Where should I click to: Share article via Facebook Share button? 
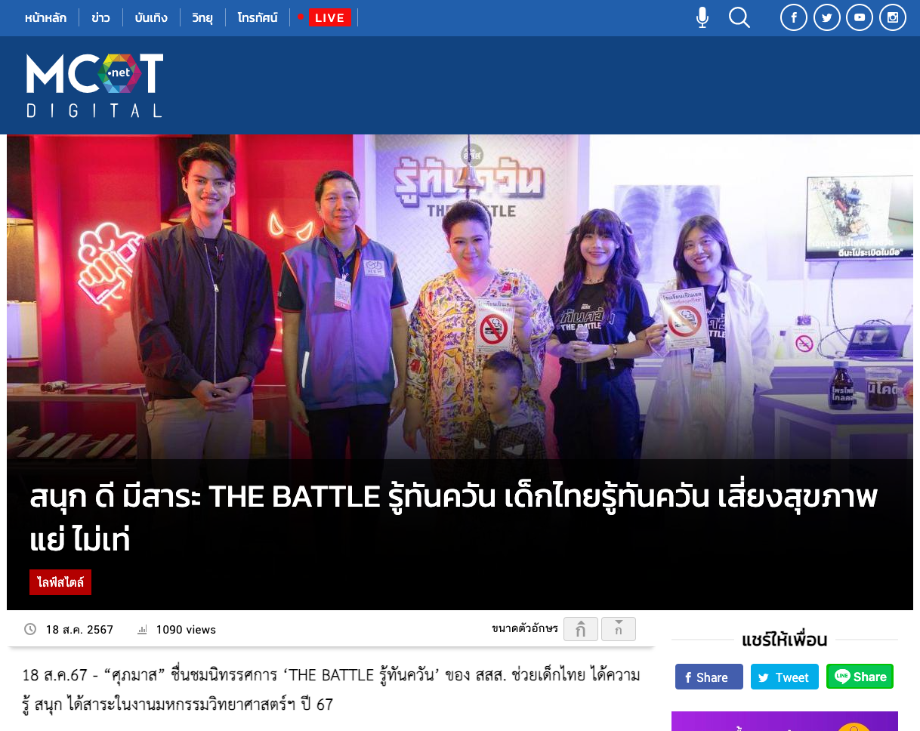(709, 677)
